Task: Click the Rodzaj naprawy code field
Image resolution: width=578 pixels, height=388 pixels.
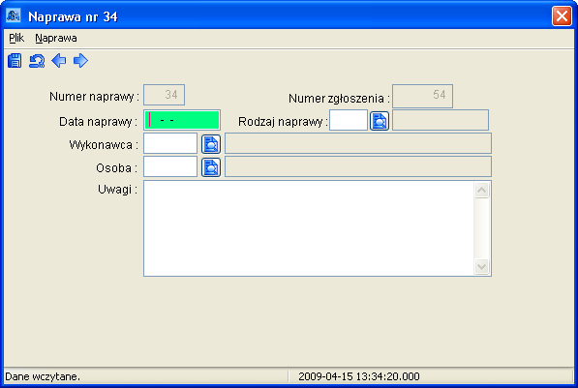Action: tap(349, 120)
